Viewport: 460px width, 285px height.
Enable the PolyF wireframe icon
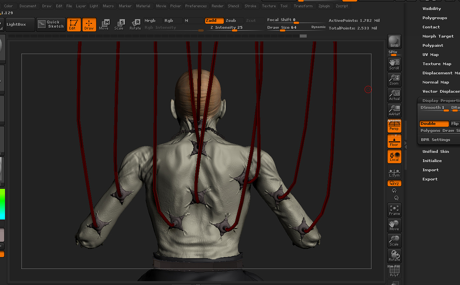pos(394,271)
